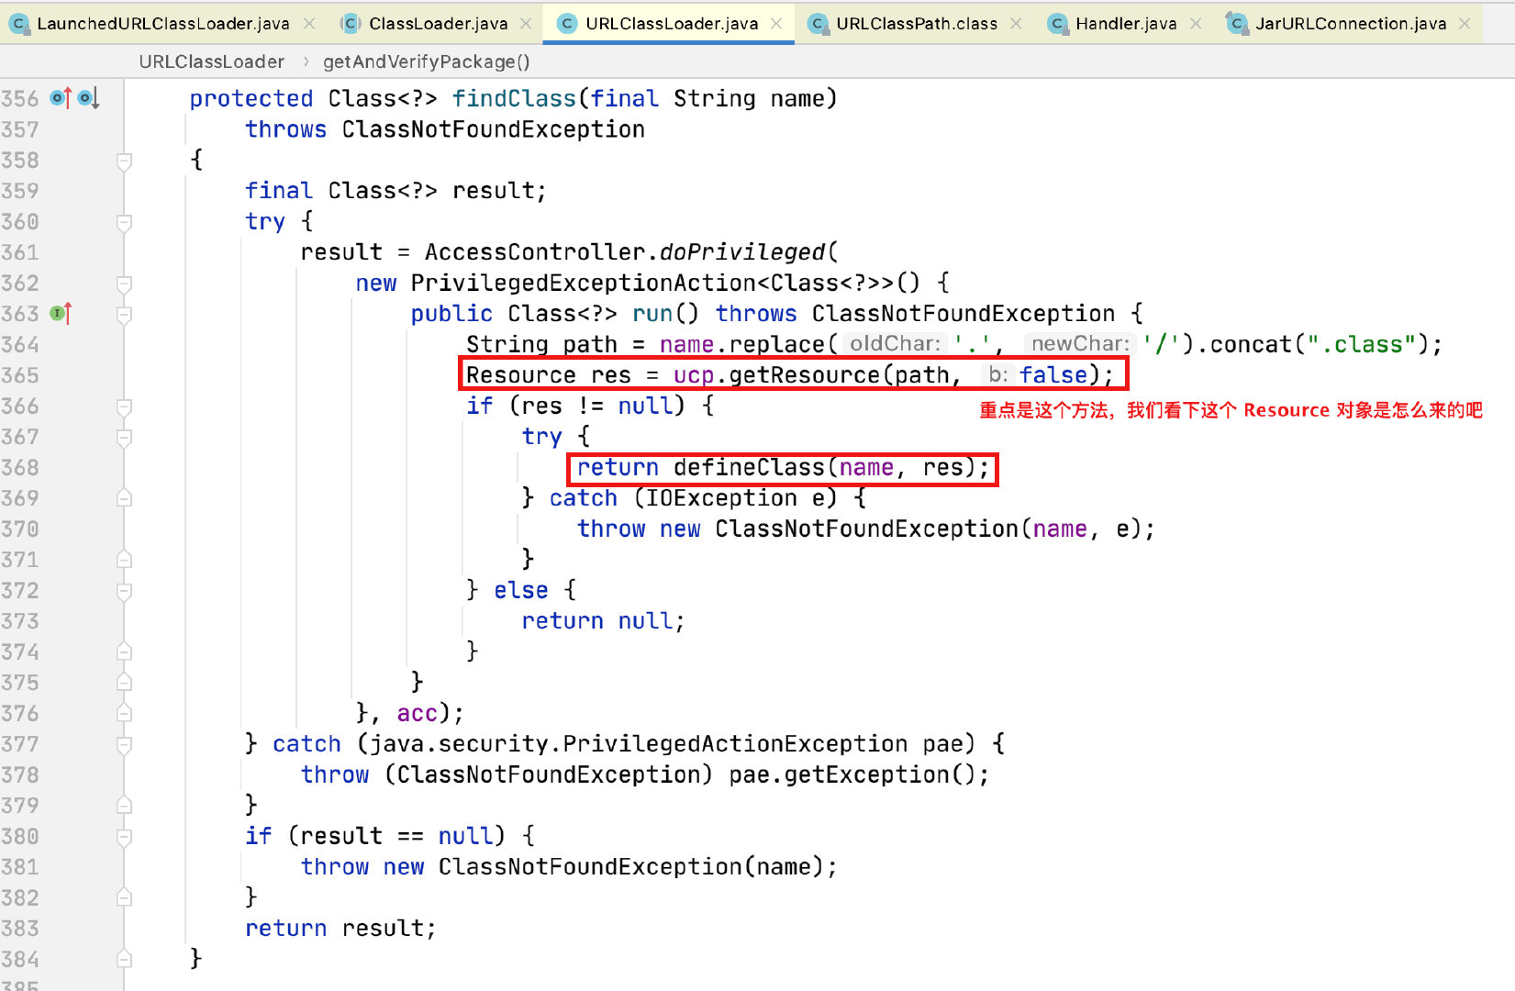Click the ucp field reference
The width and height of the screenshot is (1515, 991).
pyautogui.click(x=694, y=375)
